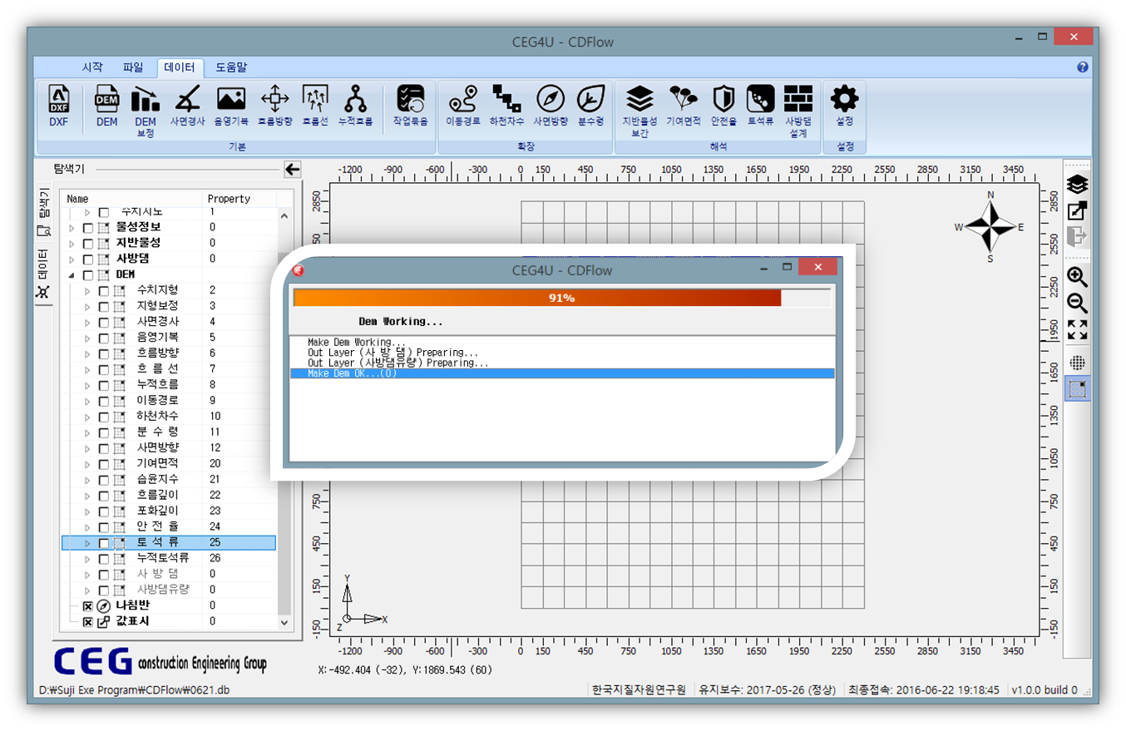Click the DEM ribbon icon
The height and width of the screenshot is (731, 1126).
106,106
